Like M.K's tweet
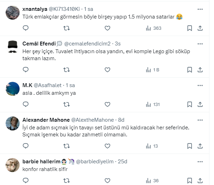This screenshot has width=214, height=185. (x=107, y=104)
